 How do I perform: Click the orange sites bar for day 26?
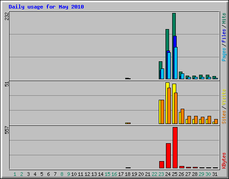(182, 116)
